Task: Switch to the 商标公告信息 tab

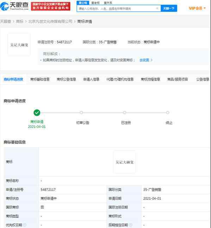Action: click(66, 79)
